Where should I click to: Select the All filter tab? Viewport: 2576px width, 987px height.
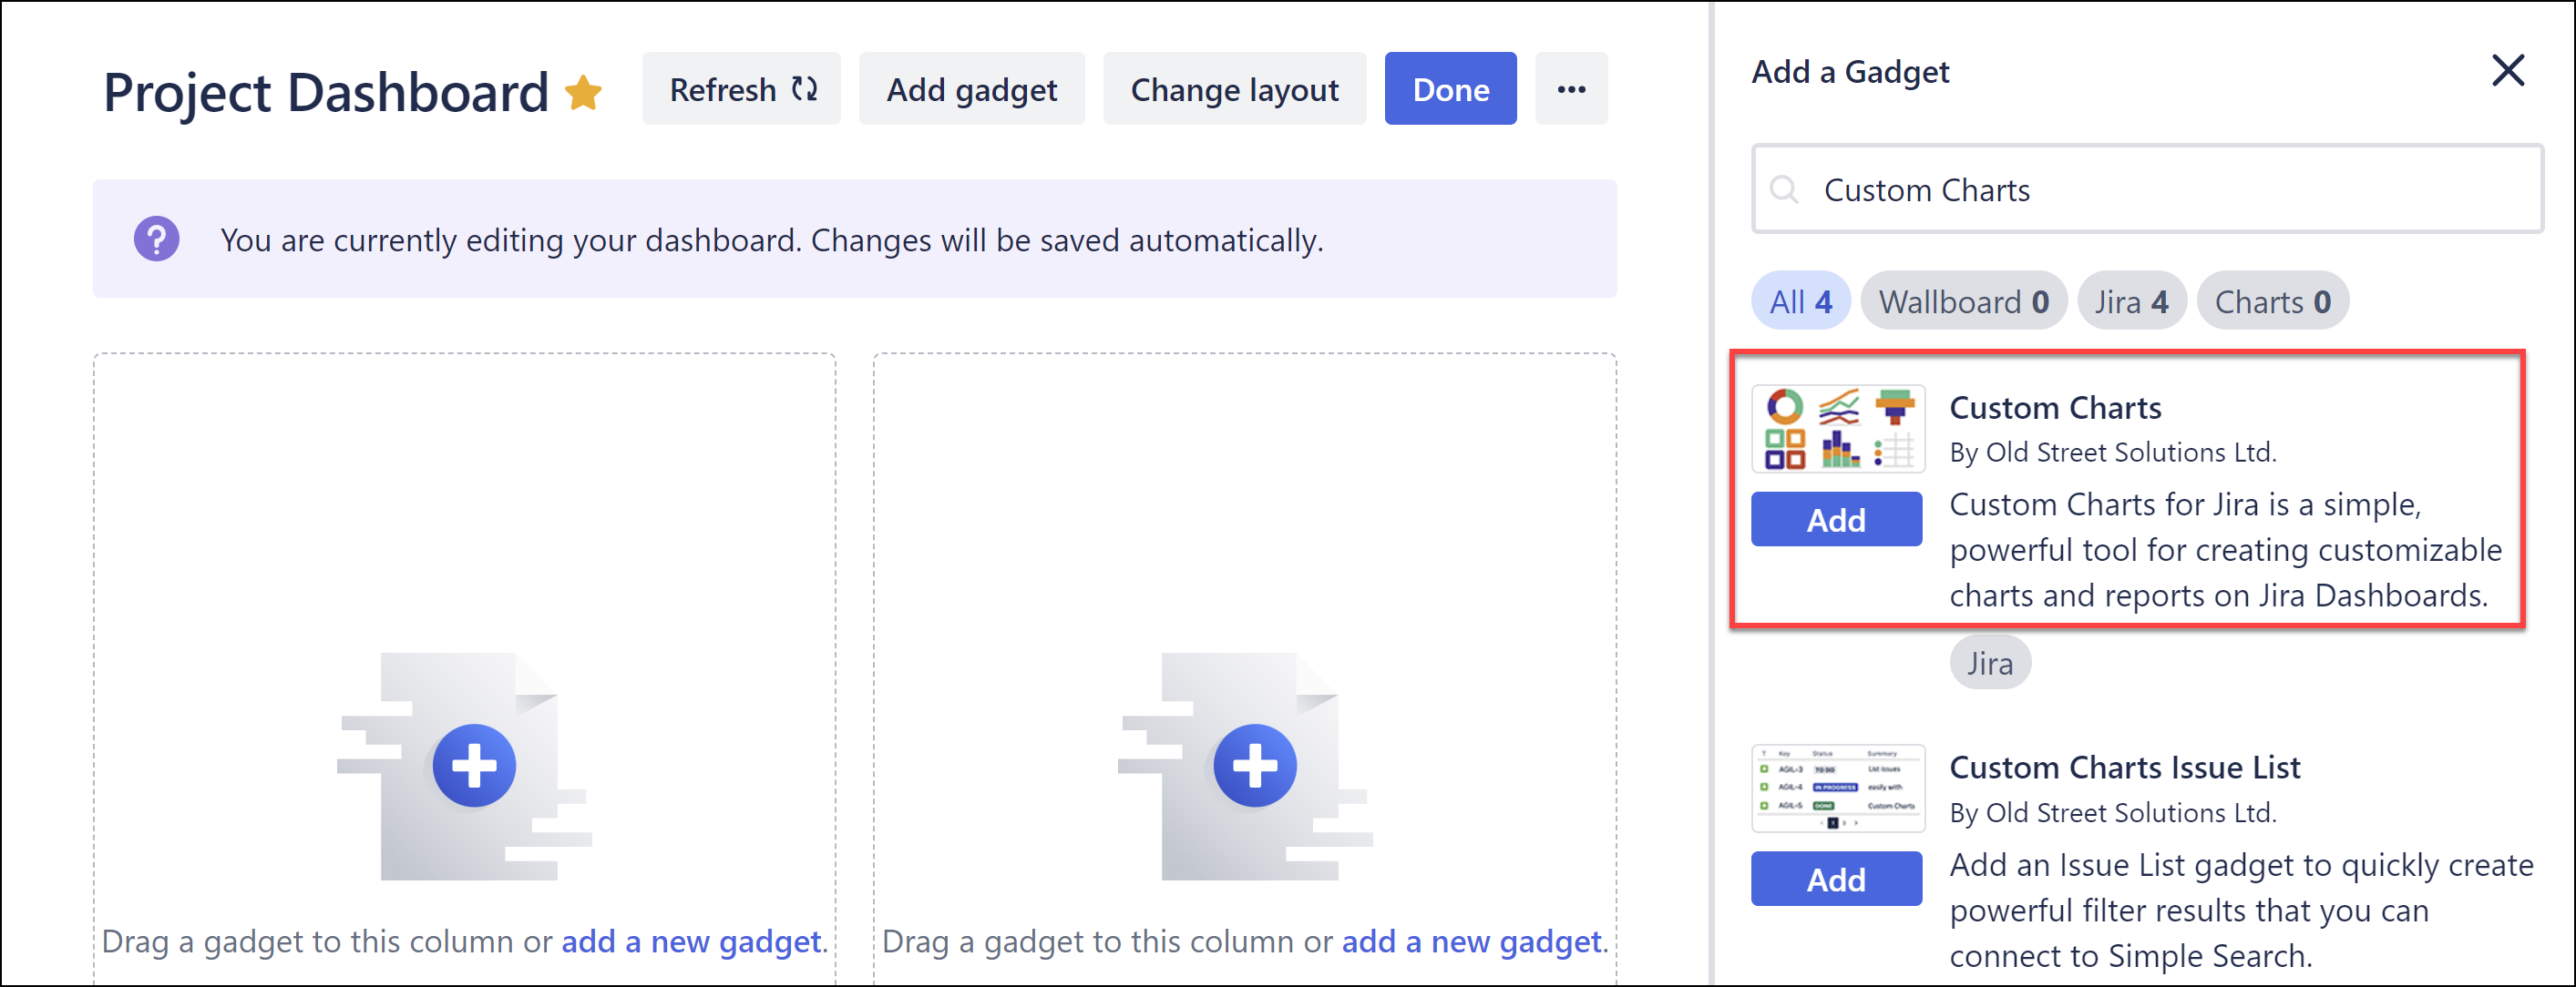(x=1800, y=300)
